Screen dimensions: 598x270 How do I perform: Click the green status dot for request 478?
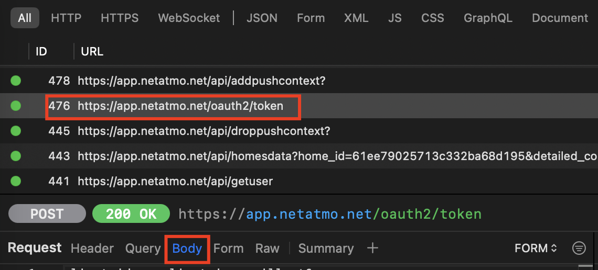pyautogui.click(x=16, y=81)
